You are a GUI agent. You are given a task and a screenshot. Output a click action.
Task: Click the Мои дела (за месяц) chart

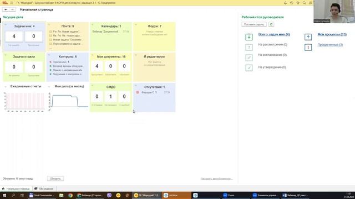point(68,102)
